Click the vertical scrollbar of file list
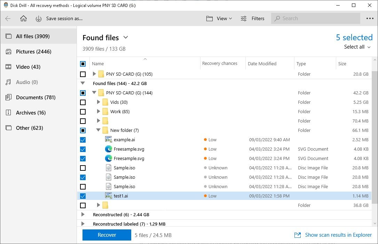This screenshot has width=378, height=244. click(375, 139)
